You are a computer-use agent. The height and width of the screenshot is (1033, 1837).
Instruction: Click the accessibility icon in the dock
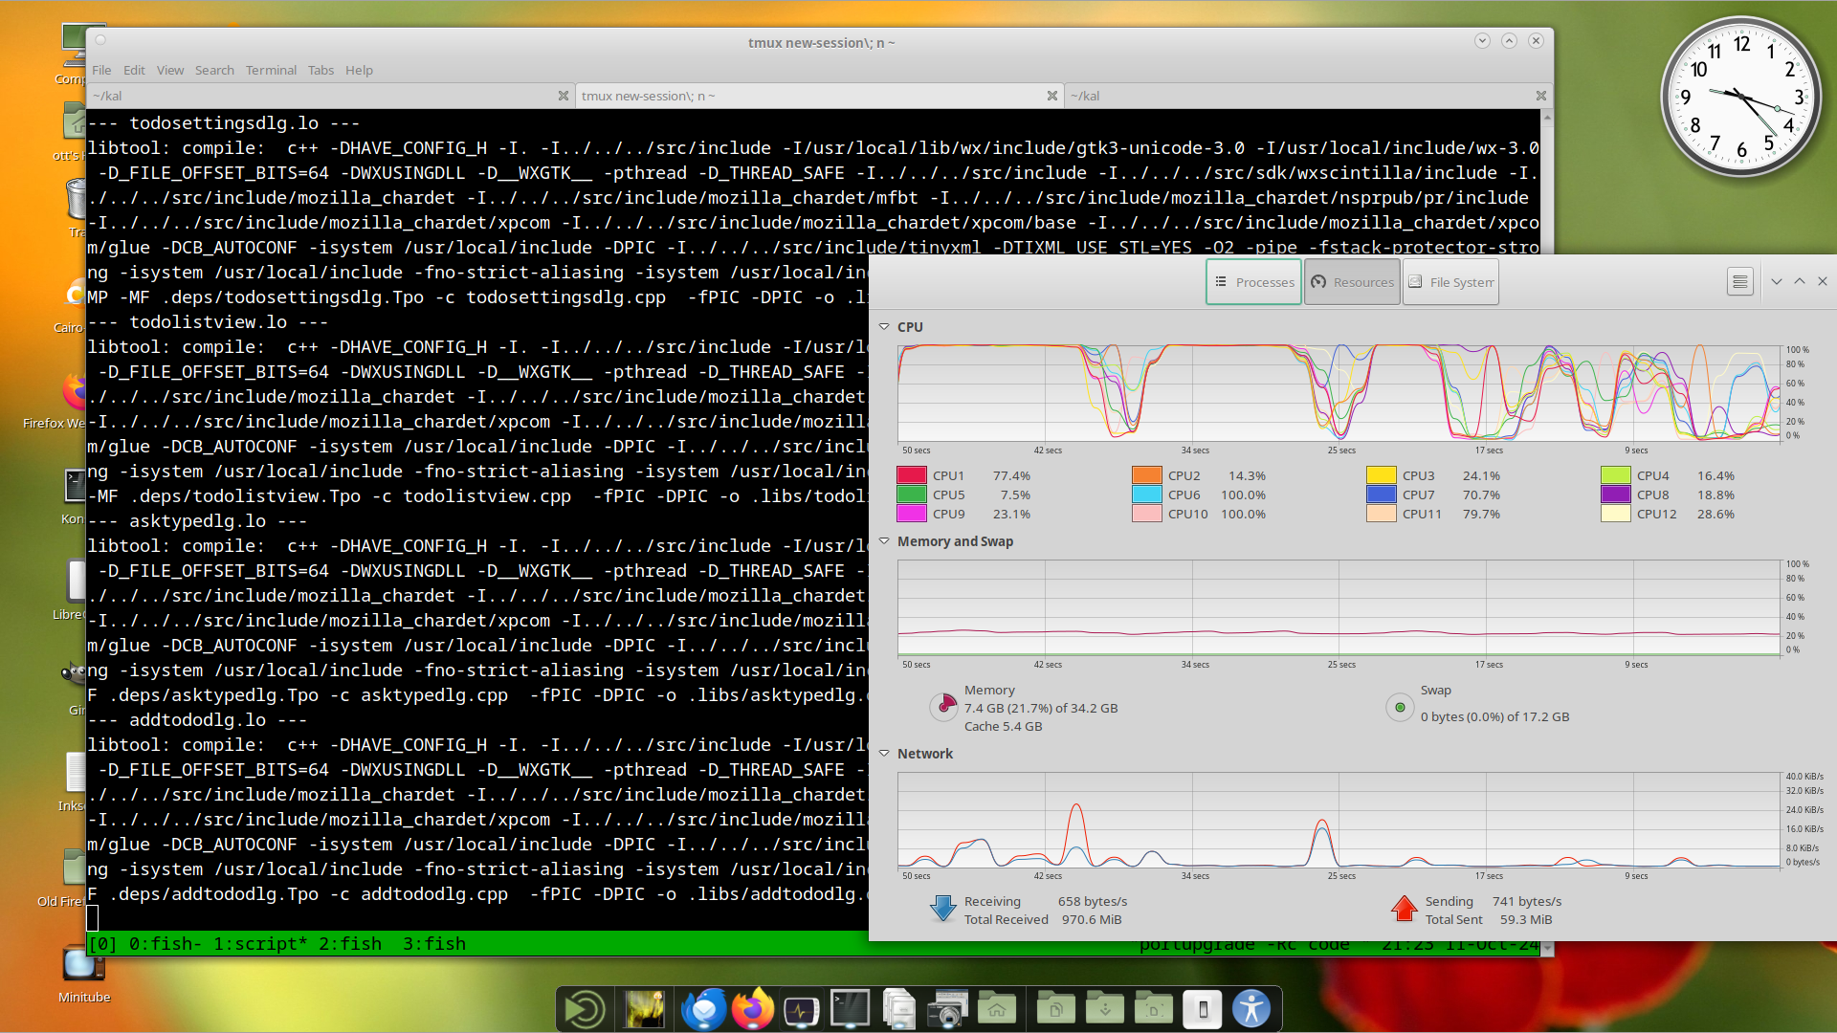tap(1250, 1009)
